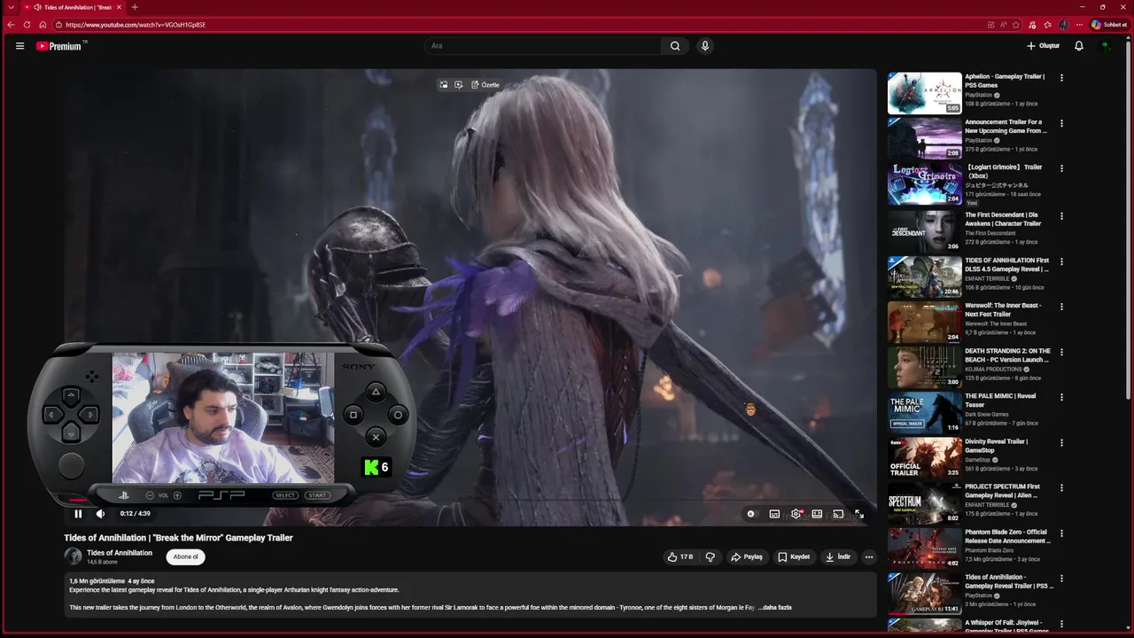Image resolution: width=1134 pixels, height=638 pixels.
Task: Dislike this video
Action: (710, 556)
